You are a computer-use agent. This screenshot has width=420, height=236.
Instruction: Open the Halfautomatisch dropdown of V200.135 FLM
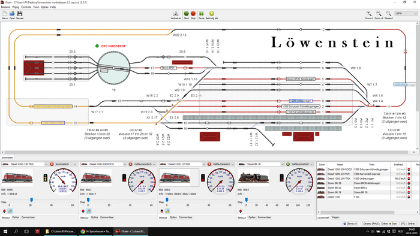click(223, 164)
